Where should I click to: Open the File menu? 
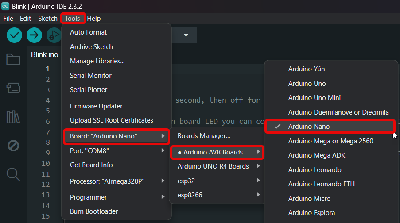8,19
